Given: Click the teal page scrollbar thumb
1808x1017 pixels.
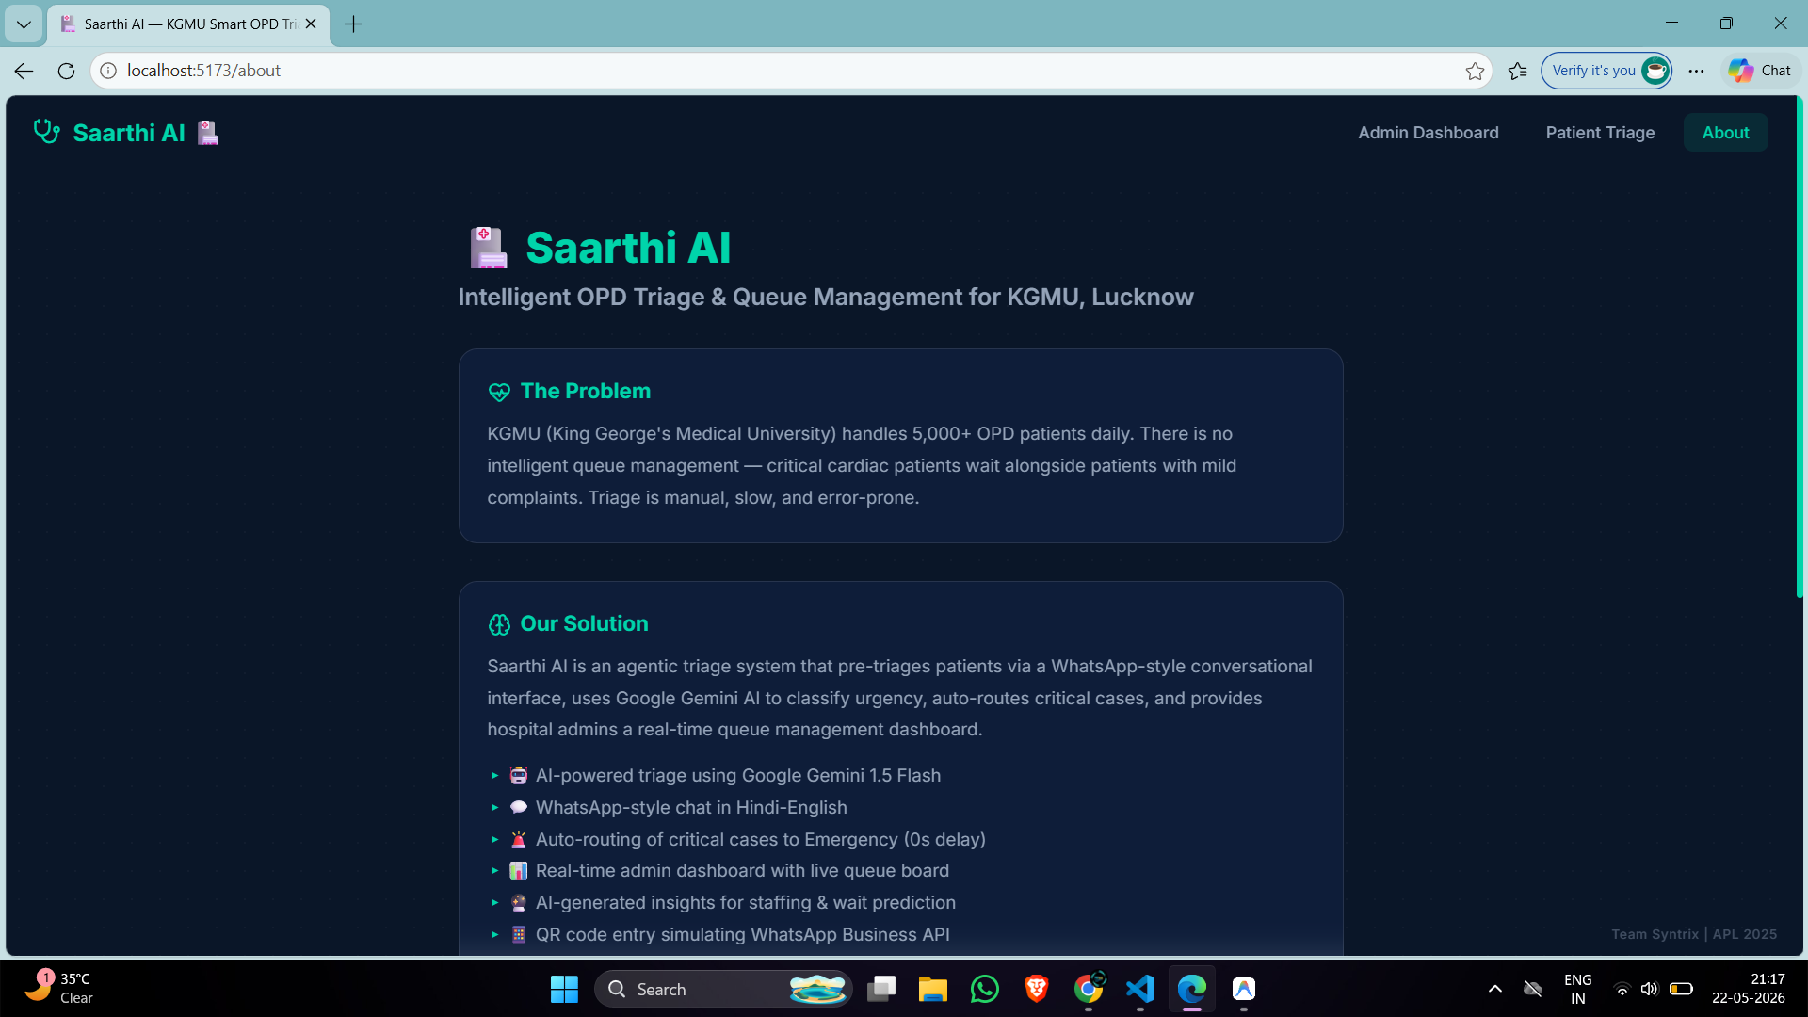Looking at the screenshot, I should pos(1800,347).
